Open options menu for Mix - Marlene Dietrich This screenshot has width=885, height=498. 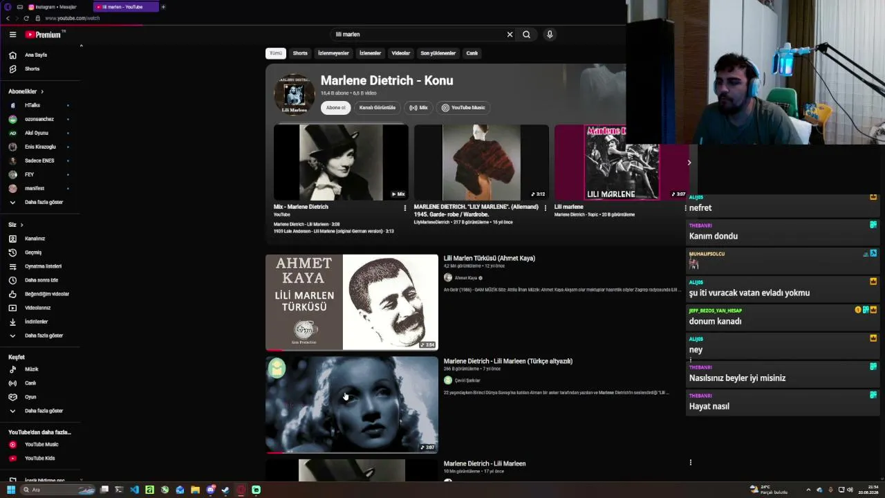(x=405, y=207)
